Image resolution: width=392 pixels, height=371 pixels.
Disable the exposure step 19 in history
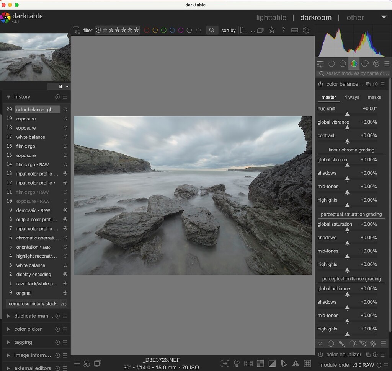pos(65,119)
